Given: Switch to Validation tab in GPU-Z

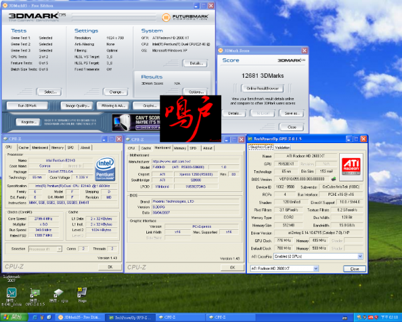Looking at the screenshot, I should (282, 148).
